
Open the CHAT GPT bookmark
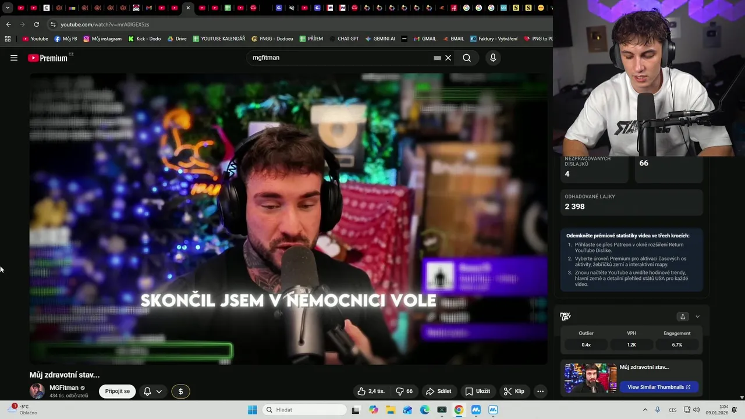click(344, 39)
